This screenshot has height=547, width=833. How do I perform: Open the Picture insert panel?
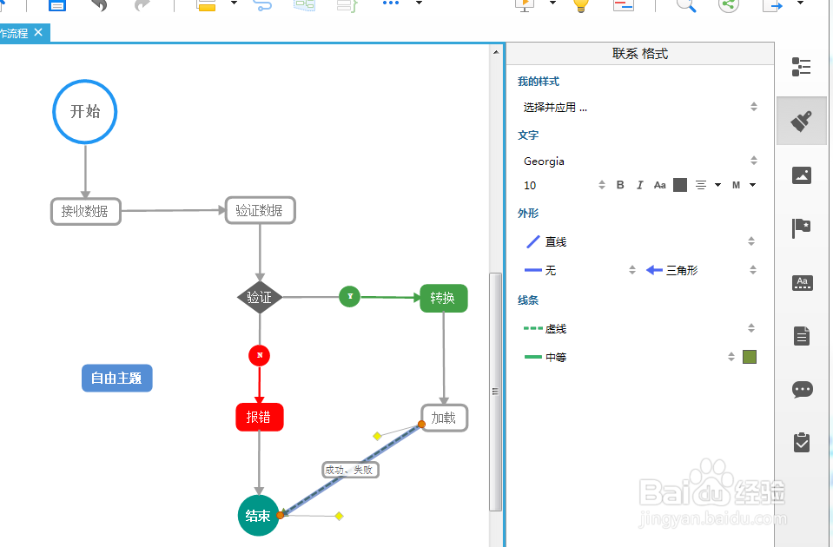pos(801,175)
